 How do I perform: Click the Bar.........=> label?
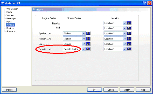click(44, 44)
